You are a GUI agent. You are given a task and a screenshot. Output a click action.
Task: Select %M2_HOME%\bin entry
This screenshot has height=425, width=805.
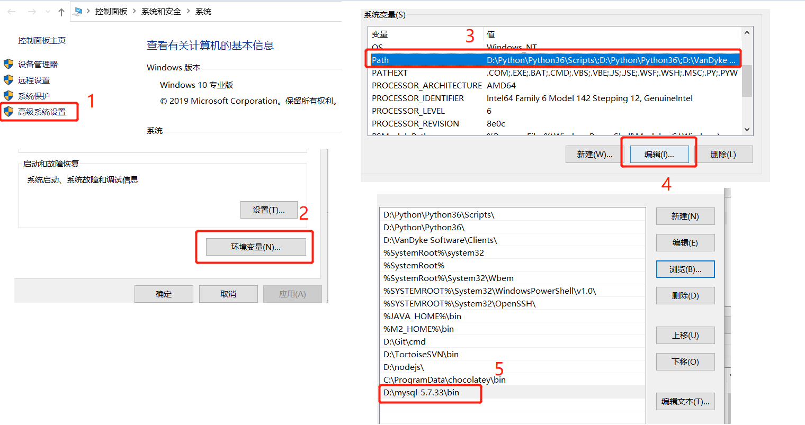pos(513,329)
